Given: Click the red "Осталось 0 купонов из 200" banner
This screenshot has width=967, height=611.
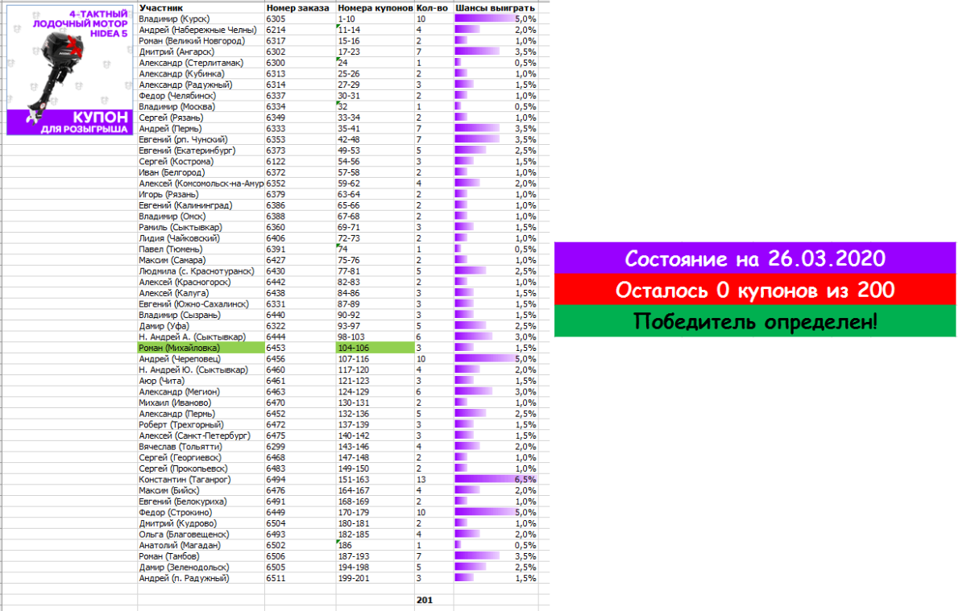Looking at the screenshot, I should (755, 290).
